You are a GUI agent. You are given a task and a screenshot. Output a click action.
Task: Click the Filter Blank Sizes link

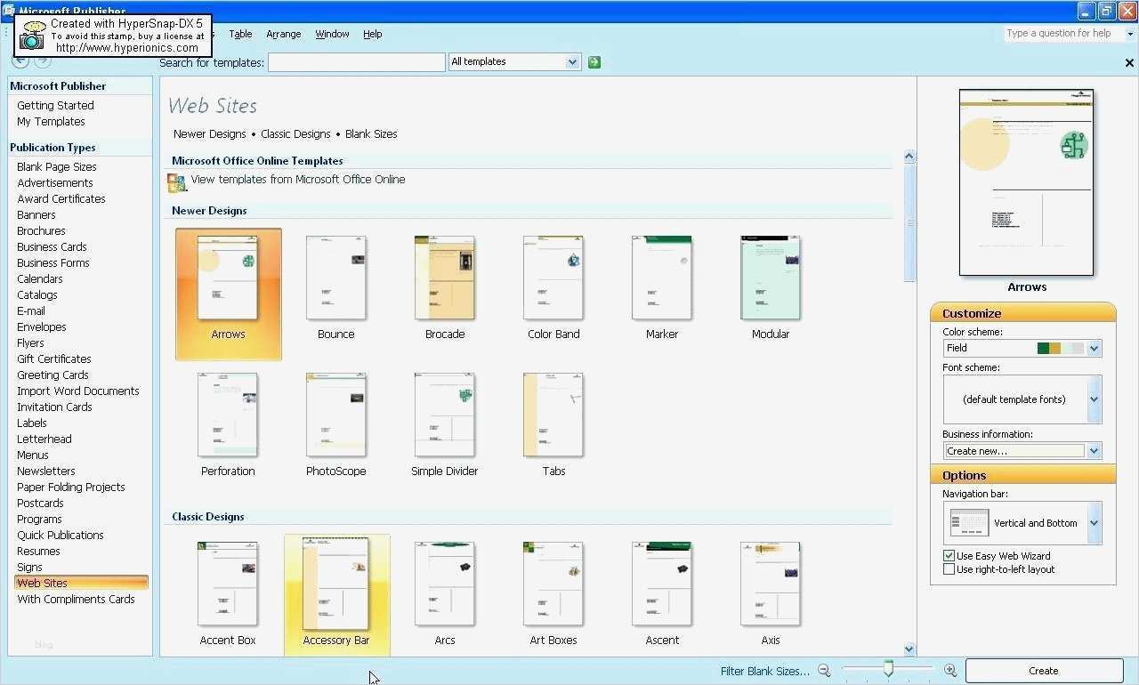(765, 672)
